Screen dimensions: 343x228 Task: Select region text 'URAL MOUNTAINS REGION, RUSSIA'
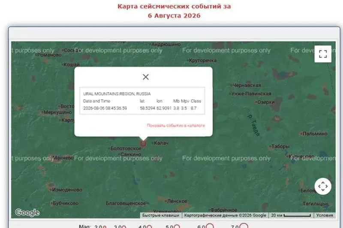[117, 94]
